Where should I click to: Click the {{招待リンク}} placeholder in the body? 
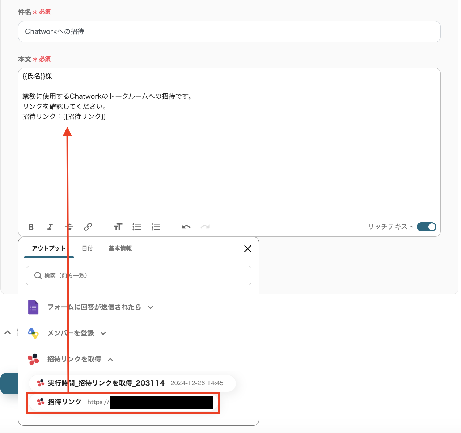pos(84,117)
